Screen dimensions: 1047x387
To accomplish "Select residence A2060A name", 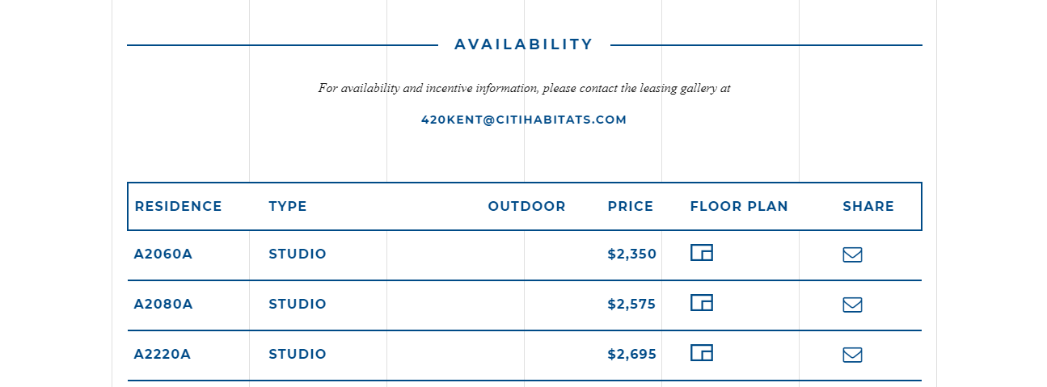I will (163, 254).
